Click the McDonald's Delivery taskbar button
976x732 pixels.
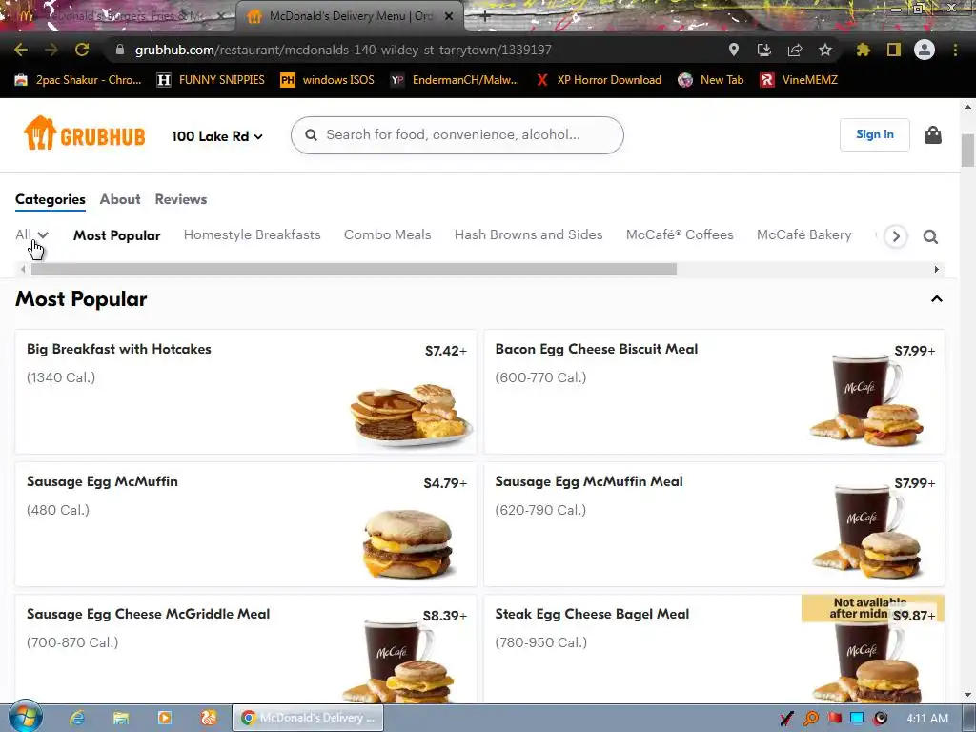coord(308,718)
